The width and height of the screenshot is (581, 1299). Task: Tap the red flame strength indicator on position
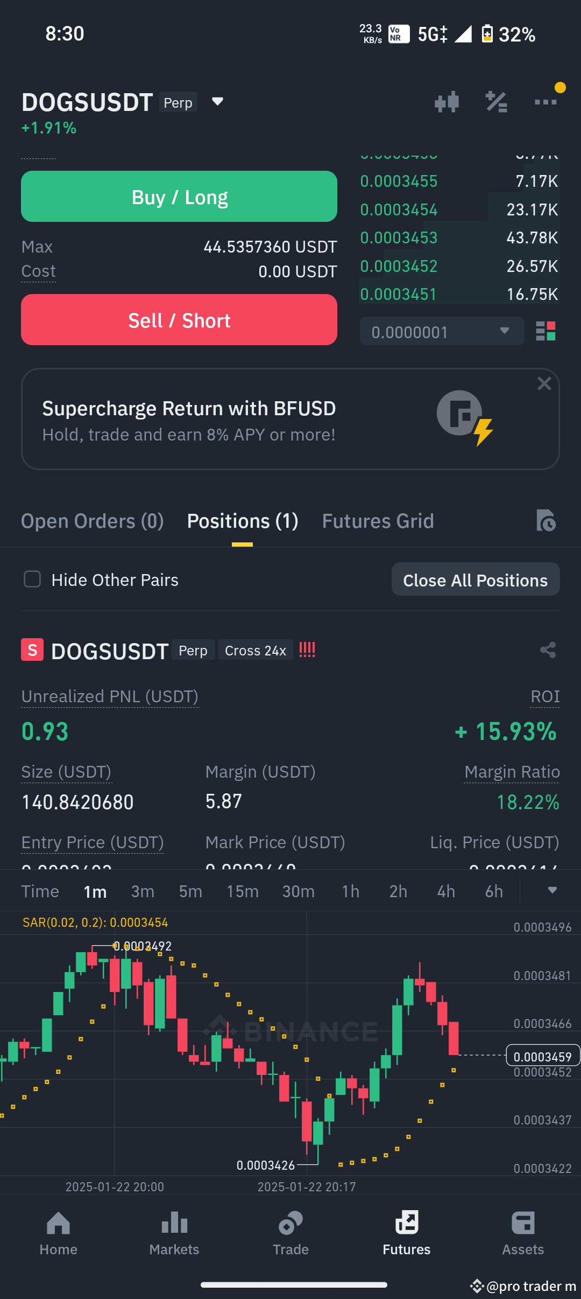click(307, 650)
